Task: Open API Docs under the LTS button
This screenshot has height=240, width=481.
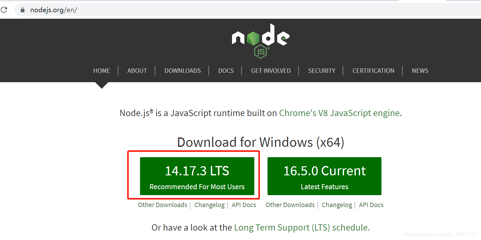Action: coord(244,205)
